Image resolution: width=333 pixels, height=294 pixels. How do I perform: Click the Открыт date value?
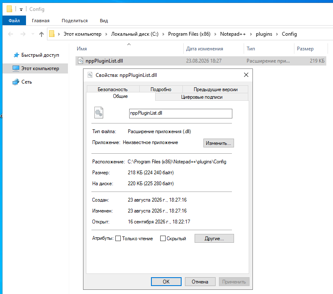pyautogui.click(x=159, y=222)
